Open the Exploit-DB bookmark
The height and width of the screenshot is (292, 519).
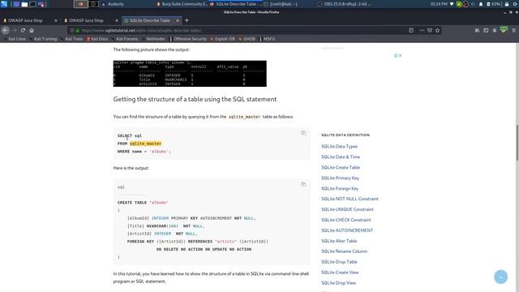click(x=222, y=39)
